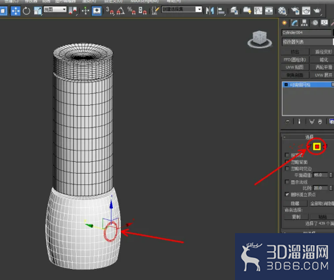Viewport: 334px width, 280px height.
Task: Select the Polygon sub-object level icon
Action: pyautogui.click(x=317, y=147)
